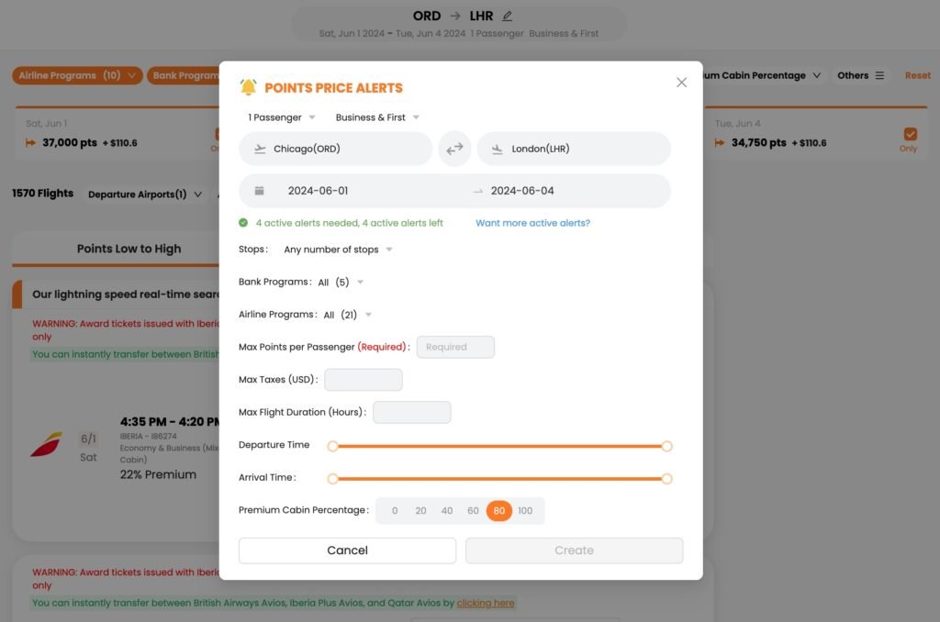Open the calendar icon in date field
940x622 pixels.
(x=259, y=191)
